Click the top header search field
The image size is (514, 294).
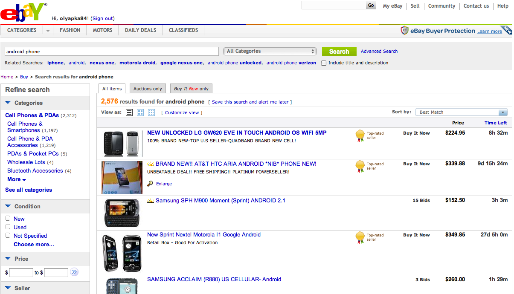point(334,6)
